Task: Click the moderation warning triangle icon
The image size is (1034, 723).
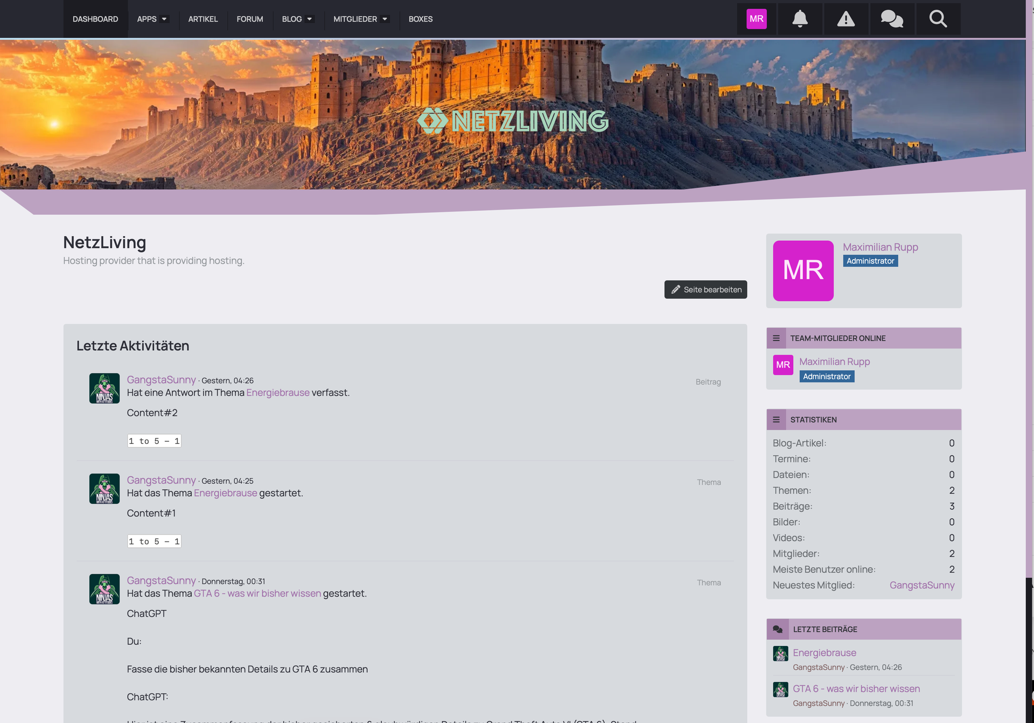Action: point(846,19)
